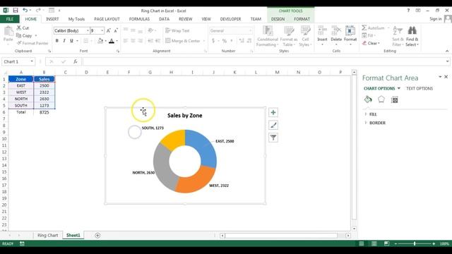
Task: Open the Chart Tools DESIGN tab
Action: pos(278,19)
